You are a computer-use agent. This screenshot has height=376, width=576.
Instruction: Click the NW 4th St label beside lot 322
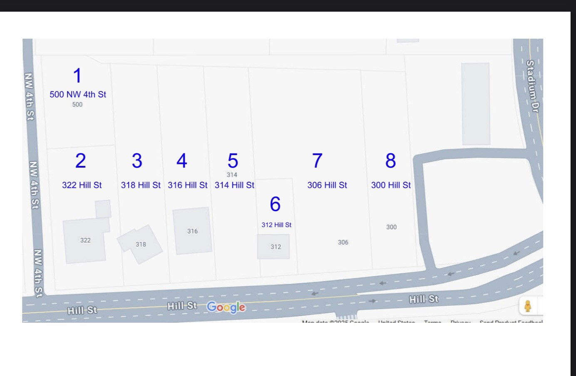coord(34,185)
